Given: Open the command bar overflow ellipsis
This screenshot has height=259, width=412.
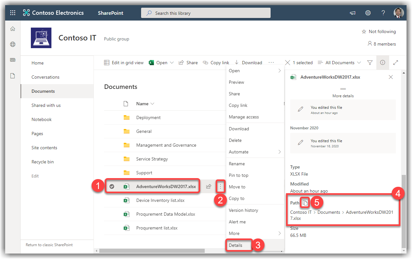Looking at the screenshot, I should [x=271, y=63].
